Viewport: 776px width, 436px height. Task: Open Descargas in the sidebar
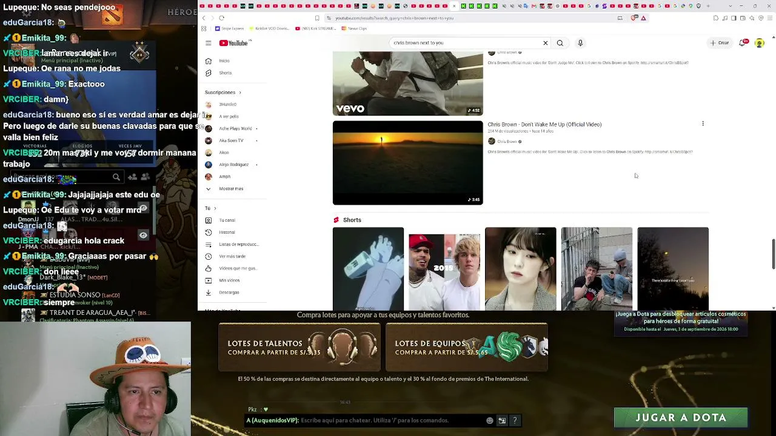coord(229,292)
